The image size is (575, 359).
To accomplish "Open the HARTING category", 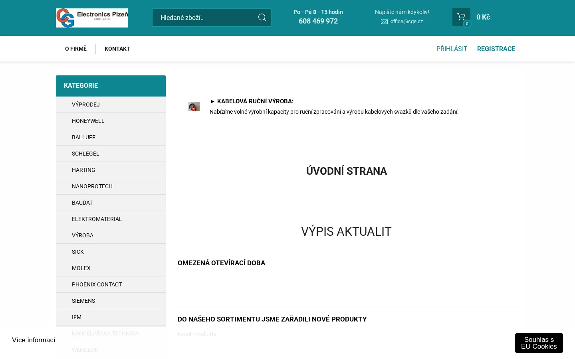I will pos(111,170).
